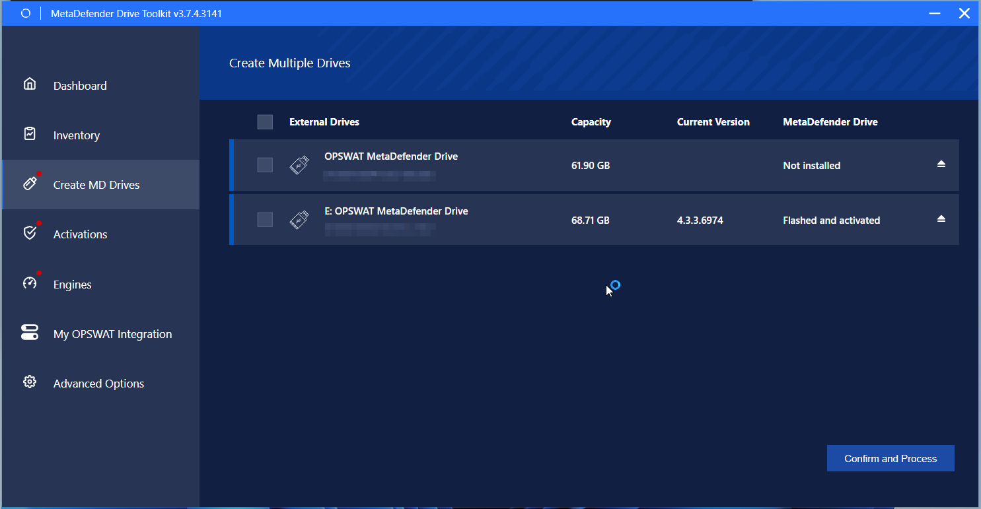
Task: Click the Flashed and activated status
Action: coord(832,221)
